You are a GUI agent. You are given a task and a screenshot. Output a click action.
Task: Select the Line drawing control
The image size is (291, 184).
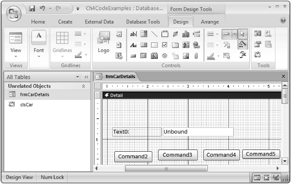(x=154, y=34)
